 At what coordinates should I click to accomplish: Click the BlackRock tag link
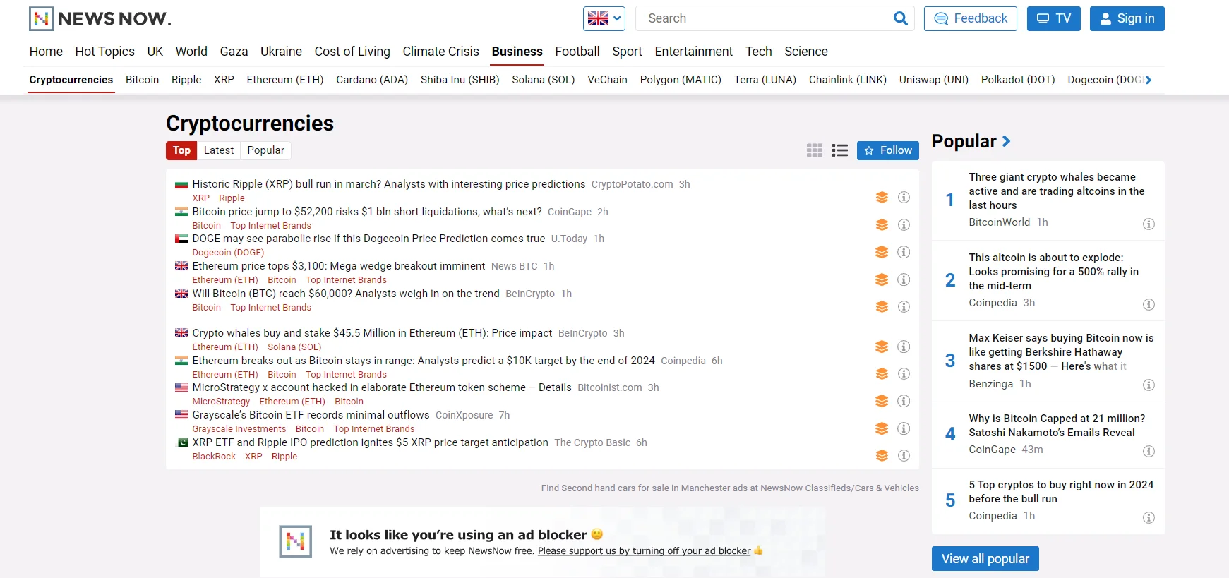tap(214, 457)
